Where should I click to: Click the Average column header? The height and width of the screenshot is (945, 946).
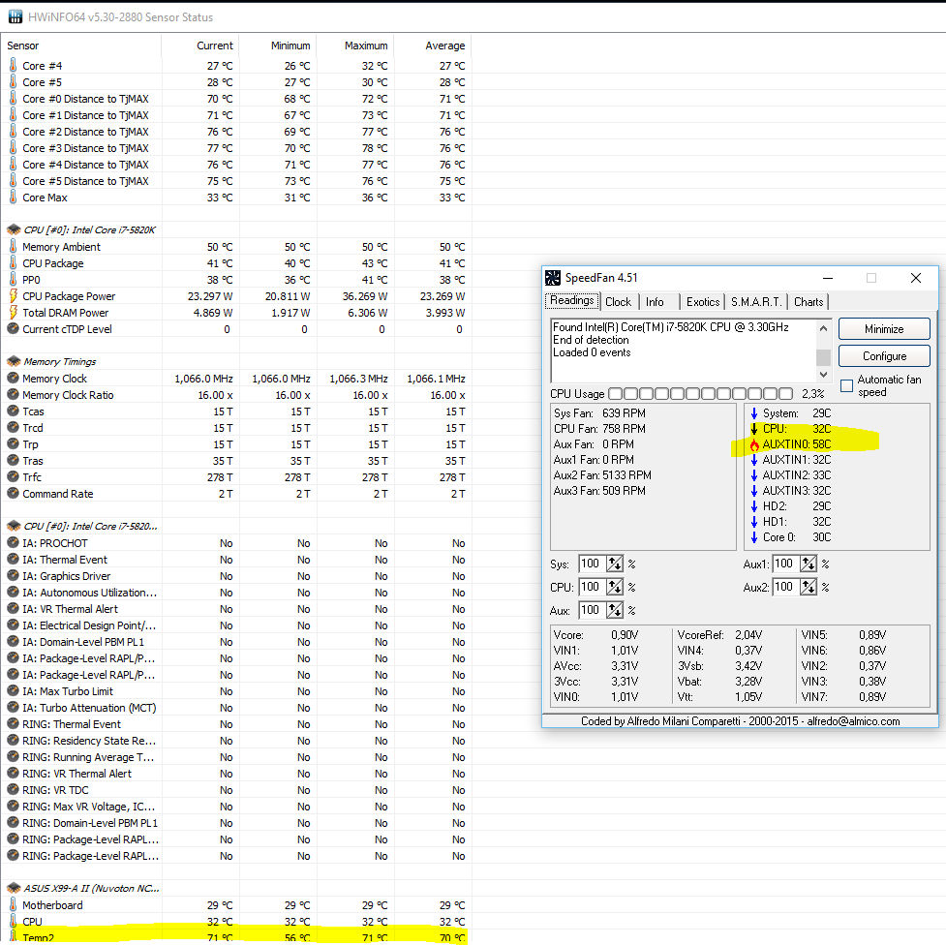click(433, 46)
